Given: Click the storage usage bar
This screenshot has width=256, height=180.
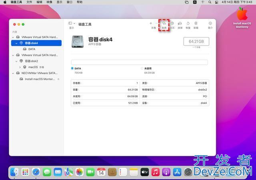Looking at the screenshot, I should point(140,62).
